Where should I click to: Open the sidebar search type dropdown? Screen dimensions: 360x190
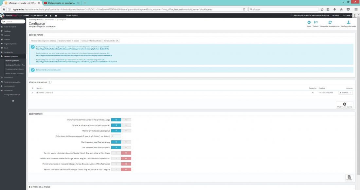point(4,22)
